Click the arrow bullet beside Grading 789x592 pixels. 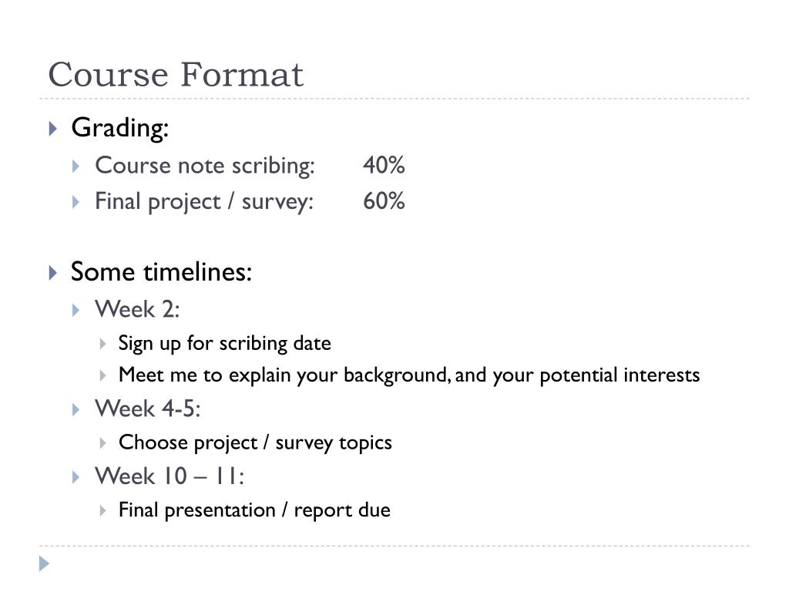53,129
